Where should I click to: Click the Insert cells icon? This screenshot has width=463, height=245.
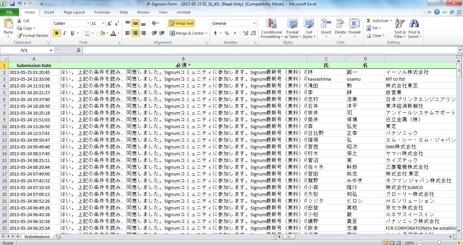point(326,24)
